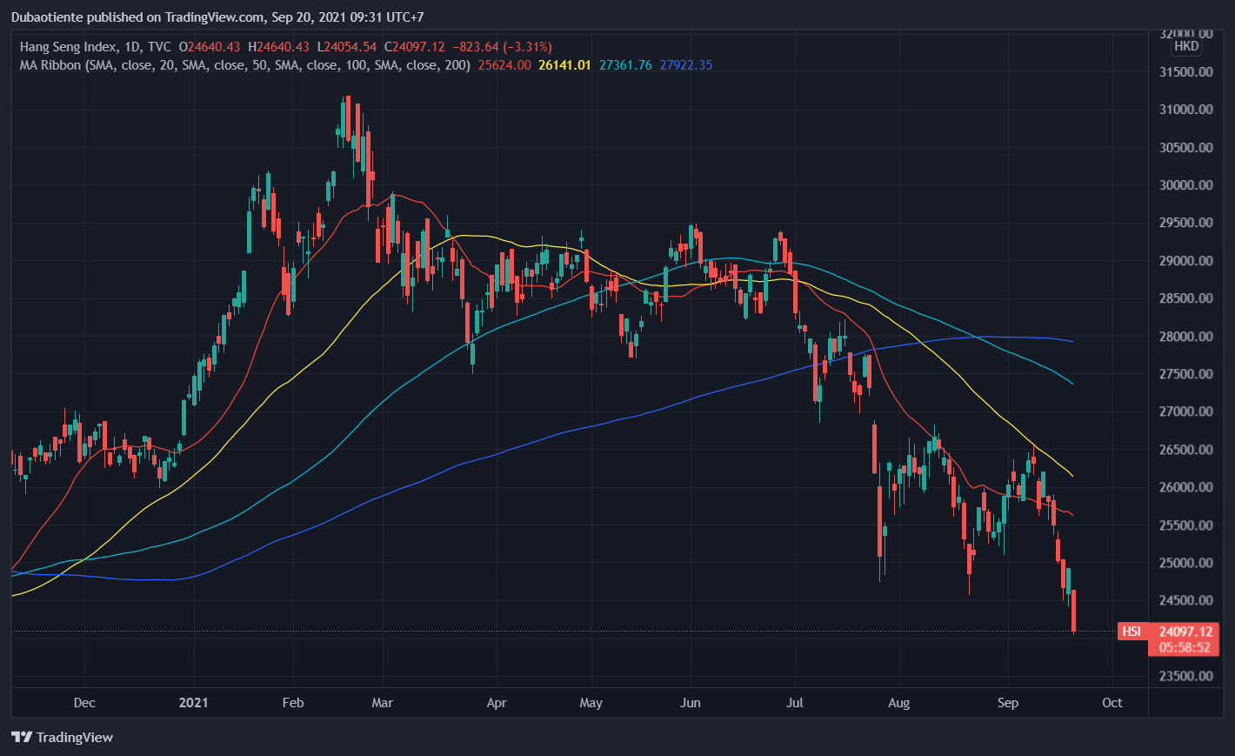Click the 27000.00 price axis label
The height and width of the screenshot is (756, 1235).
pyautogui.click(x=1185, y=411)
